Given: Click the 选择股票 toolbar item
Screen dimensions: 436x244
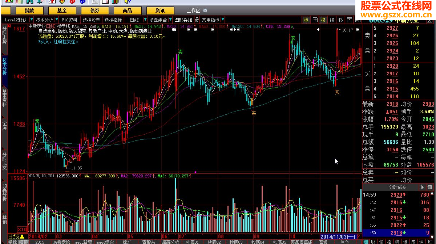Looking at the screenshot, I should tap(91, 20).
